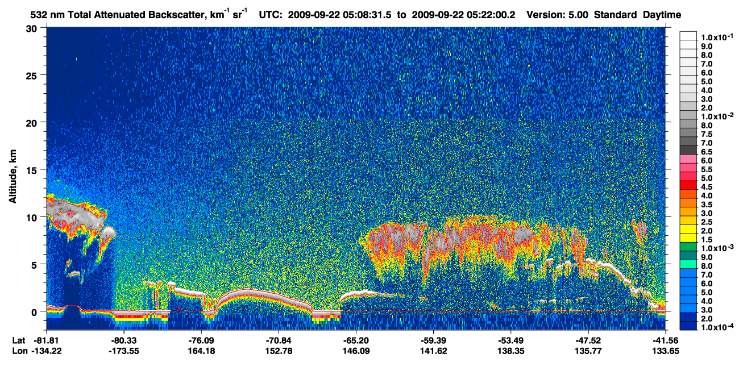
Task: Click longitude value '-173.55'
Action: (124, 351)
